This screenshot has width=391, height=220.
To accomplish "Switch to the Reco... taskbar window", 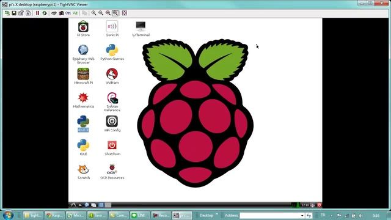I will pyautogui.click(x=161, y=215).
